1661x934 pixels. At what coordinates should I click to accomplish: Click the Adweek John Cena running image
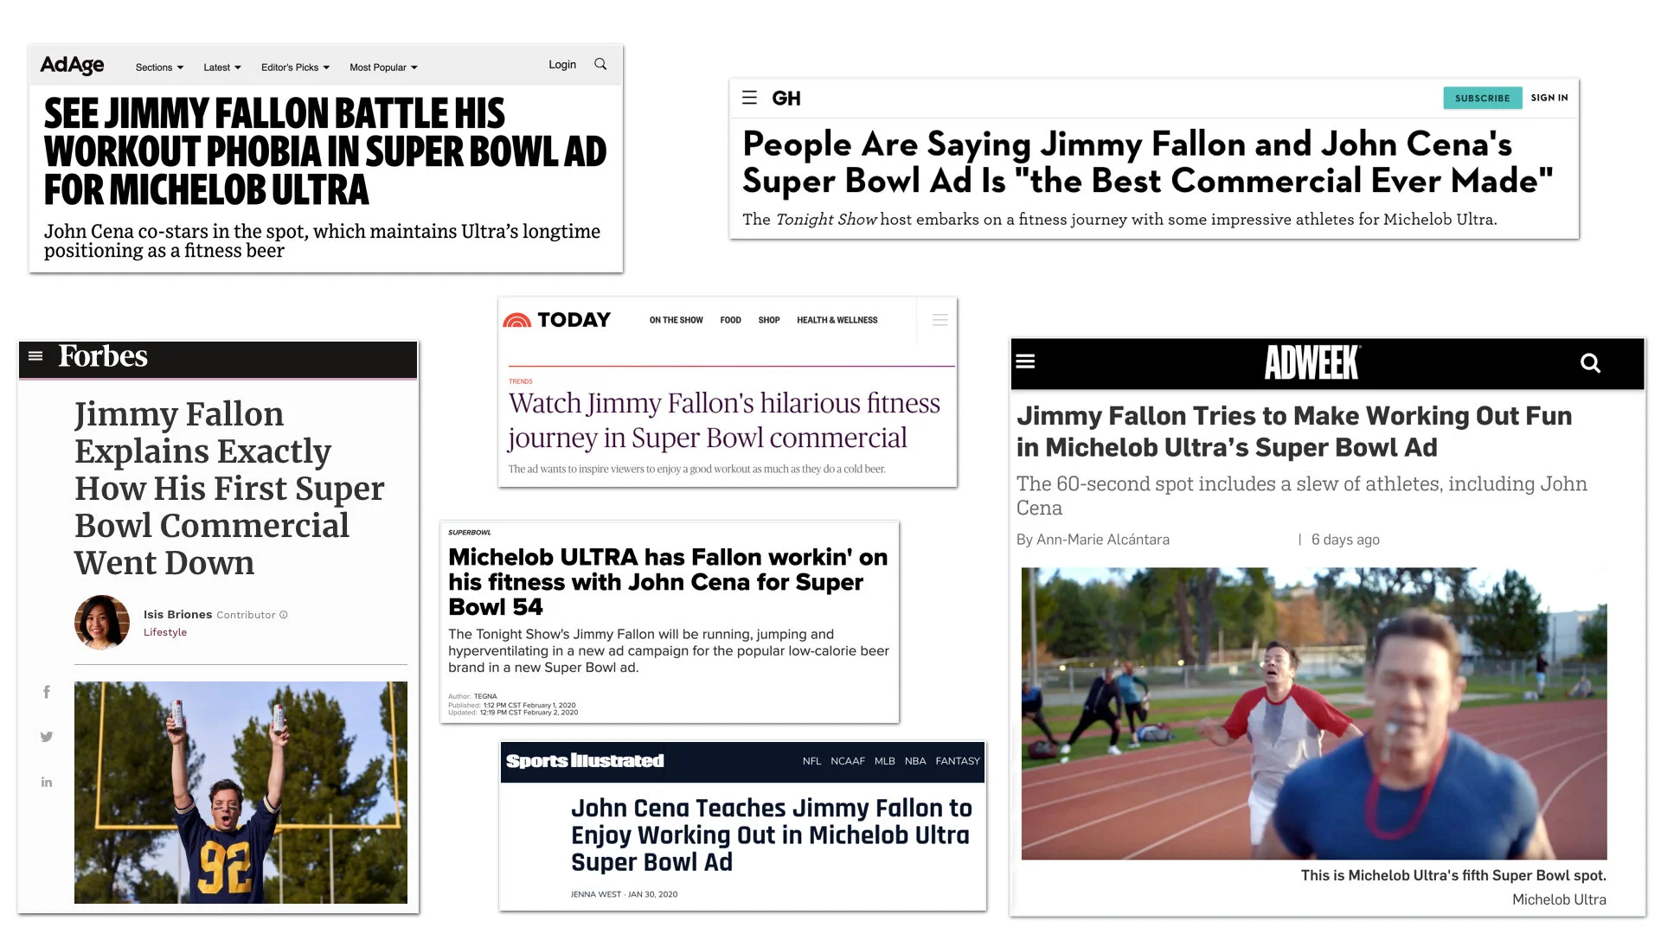coord(1313,713)
